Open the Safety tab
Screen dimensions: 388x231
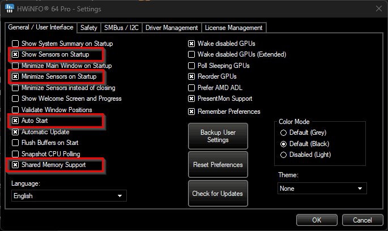(88, 28)
